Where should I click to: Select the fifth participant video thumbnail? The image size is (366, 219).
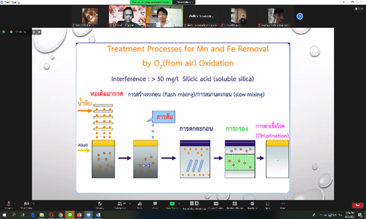click(x=239, y=17)
